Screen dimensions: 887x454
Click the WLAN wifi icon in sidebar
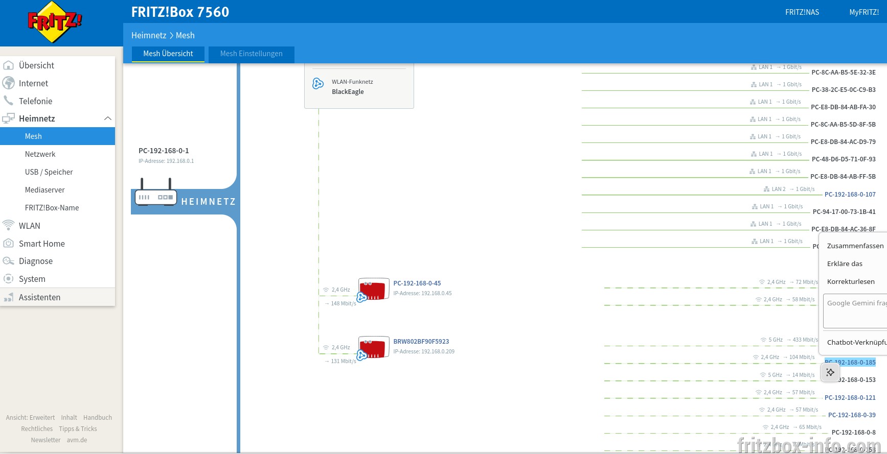coord(8,225)
